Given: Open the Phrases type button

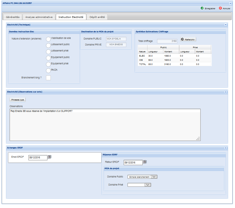Looking at the screenshot, I should point(18,100).
